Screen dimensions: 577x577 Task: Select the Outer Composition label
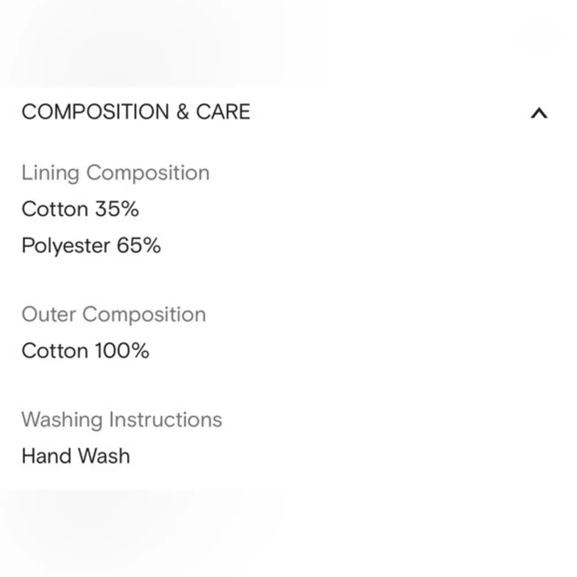[x=114, y=314]
